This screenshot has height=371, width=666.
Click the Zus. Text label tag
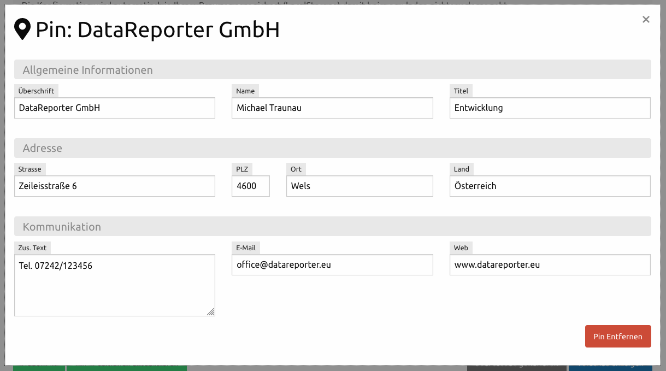tap(32, 248)
